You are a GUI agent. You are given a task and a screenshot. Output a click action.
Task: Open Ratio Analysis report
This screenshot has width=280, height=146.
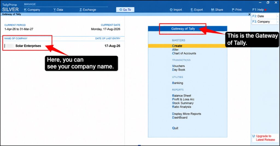point(182,107)
